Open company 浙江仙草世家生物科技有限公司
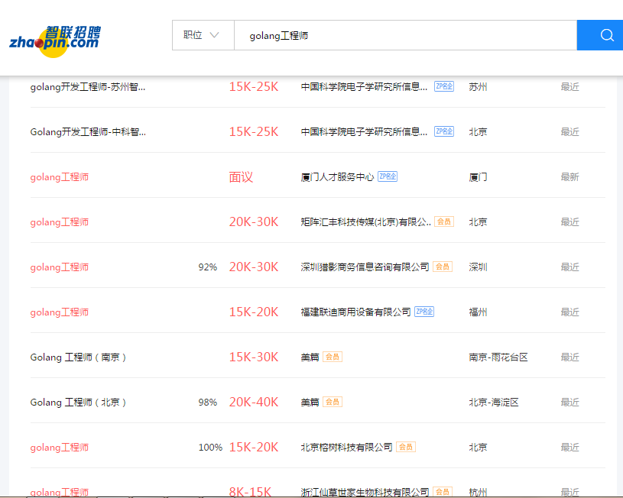 tap(365, 493)
